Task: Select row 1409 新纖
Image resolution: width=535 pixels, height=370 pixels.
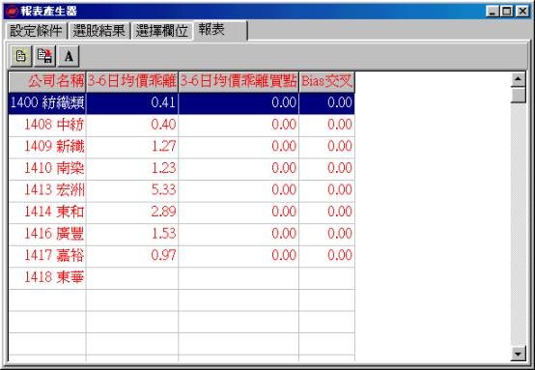Action: 182,147
